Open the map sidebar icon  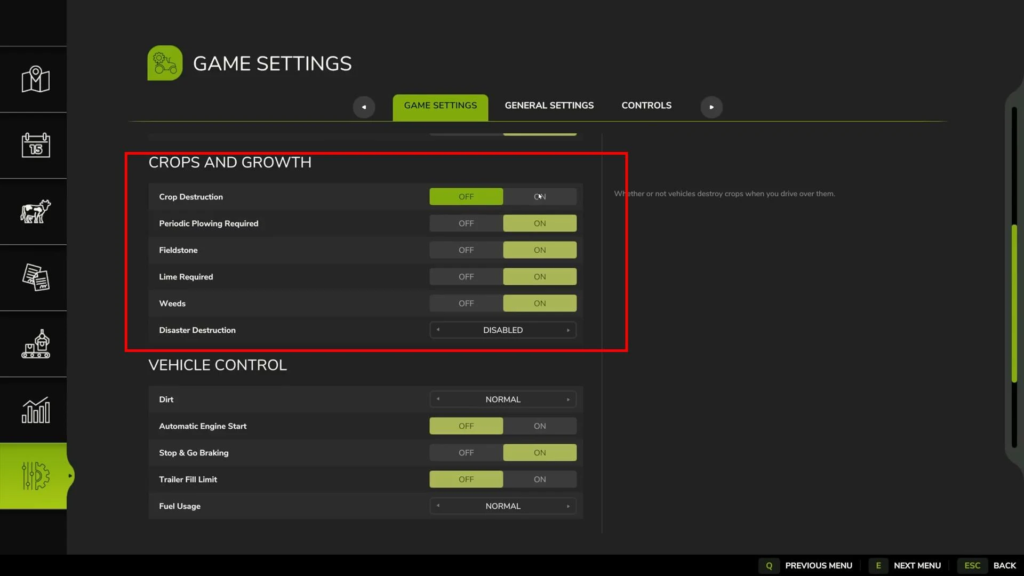[36, 79]
